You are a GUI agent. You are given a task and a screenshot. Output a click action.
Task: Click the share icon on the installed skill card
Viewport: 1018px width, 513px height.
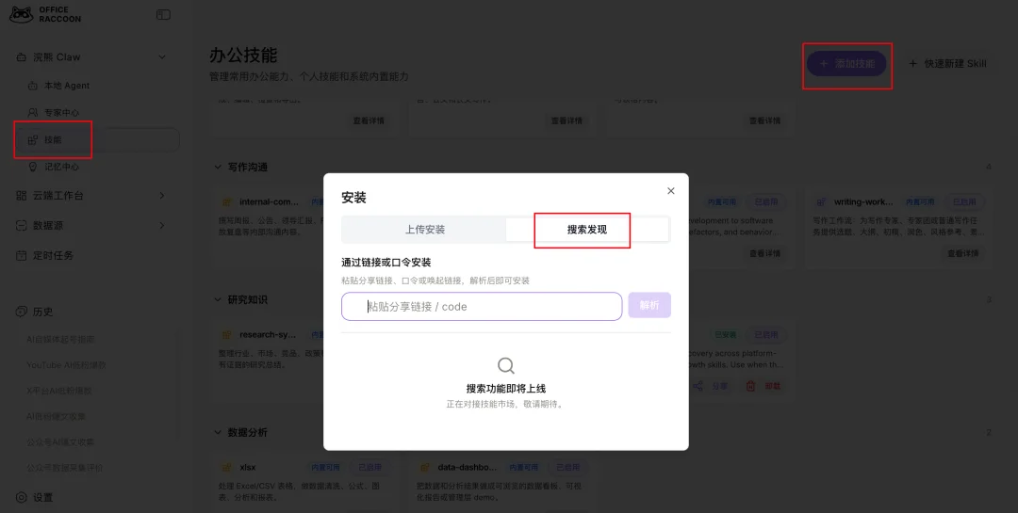[698, 386]
